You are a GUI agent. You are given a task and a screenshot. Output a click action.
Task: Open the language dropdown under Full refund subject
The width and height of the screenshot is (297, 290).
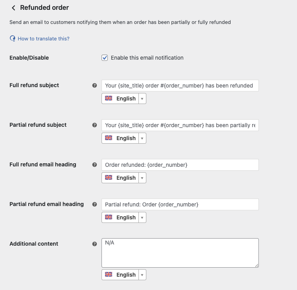click(x=142, y=98)
